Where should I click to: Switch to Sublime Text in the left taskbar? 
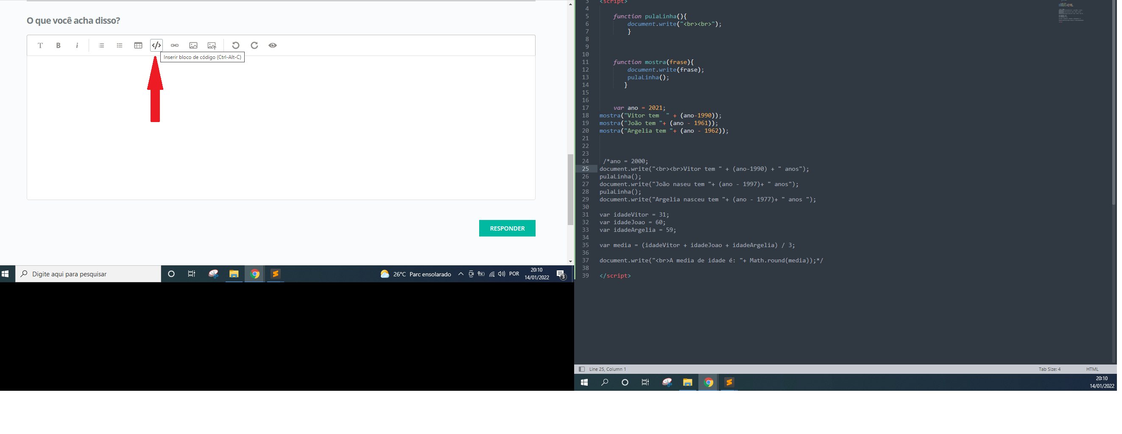[x=275, y=274]
